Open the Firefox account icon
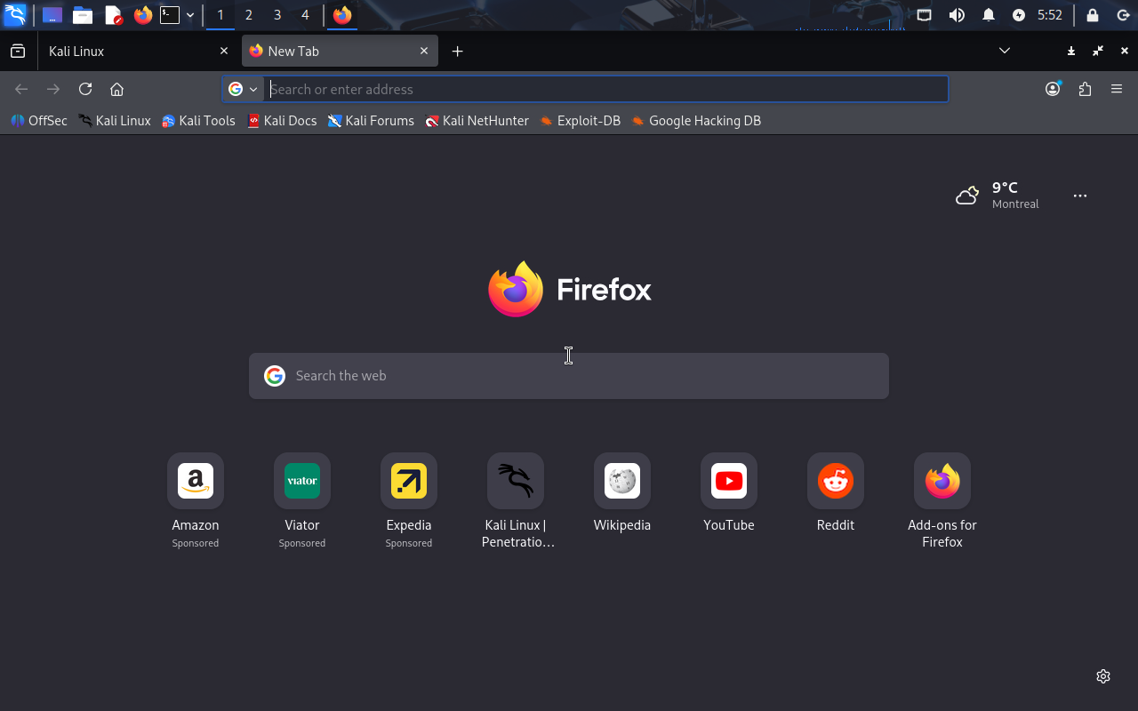Screen dimensions: 1138x711 click(1053, 89)
